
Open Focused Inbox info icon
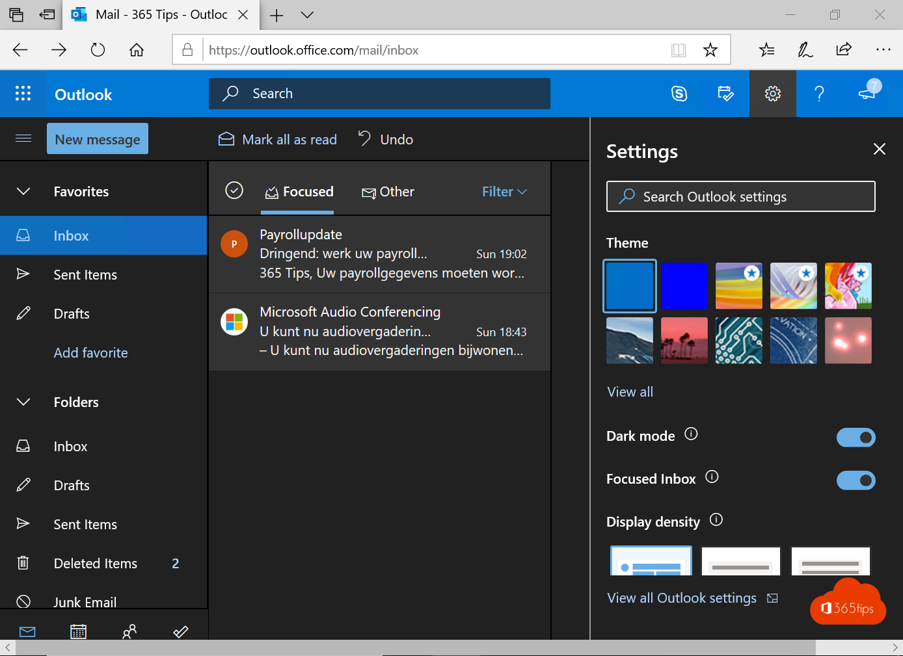712,477
